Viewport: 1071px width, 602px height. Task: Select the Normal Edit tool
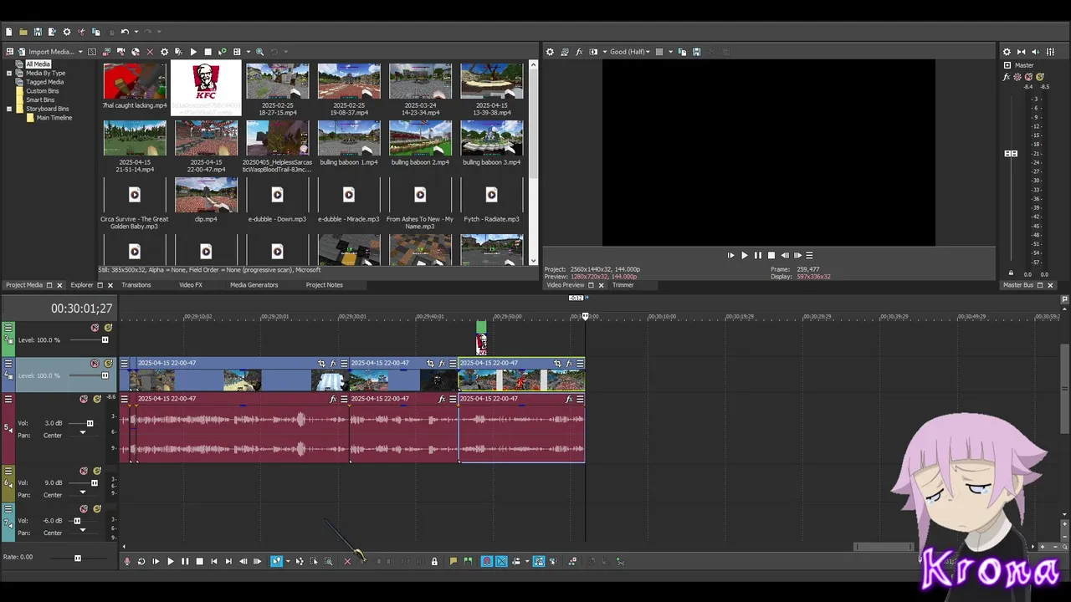click(276, 561)
